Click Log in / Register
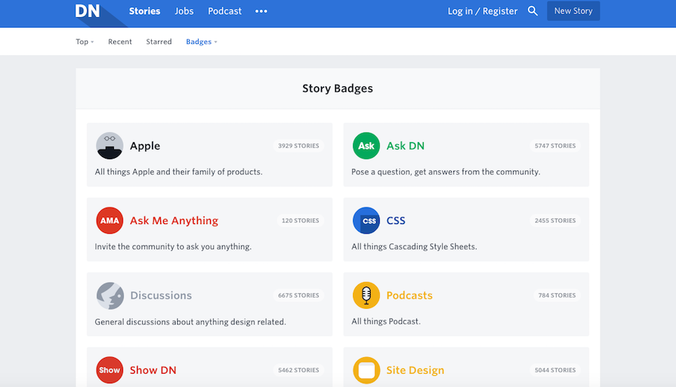 pos(482,11)
